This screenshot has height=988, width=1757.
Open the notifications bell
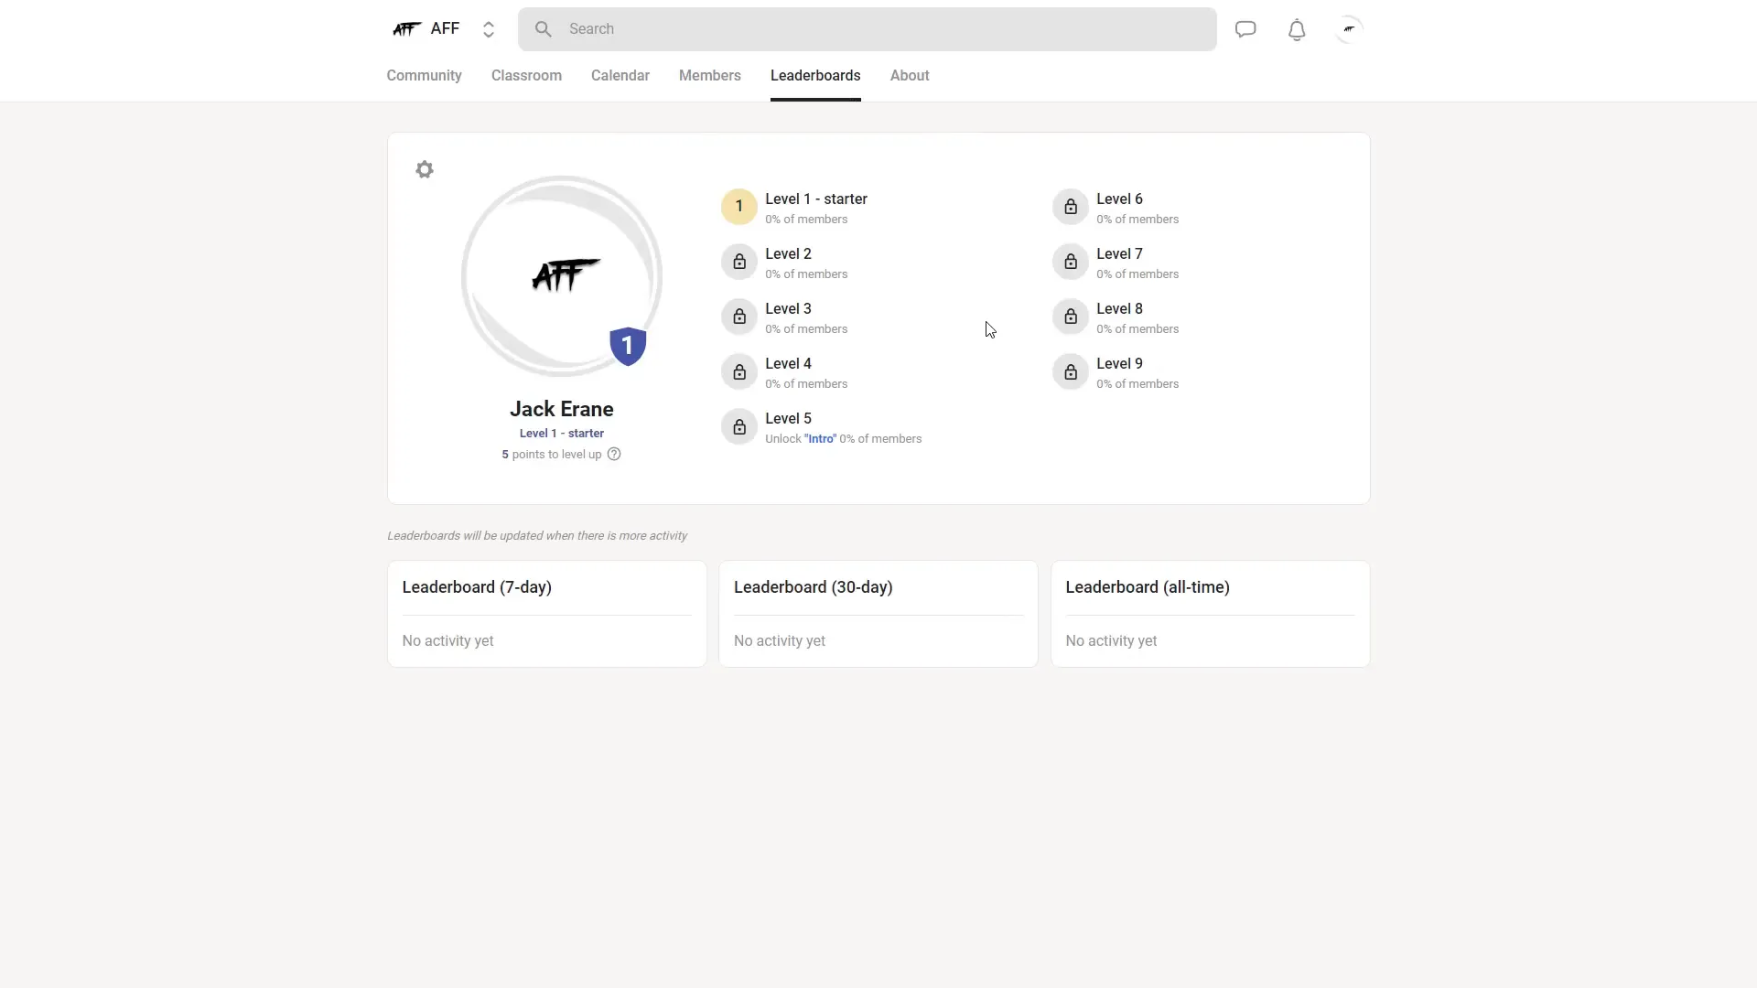tap(1297, 30)
